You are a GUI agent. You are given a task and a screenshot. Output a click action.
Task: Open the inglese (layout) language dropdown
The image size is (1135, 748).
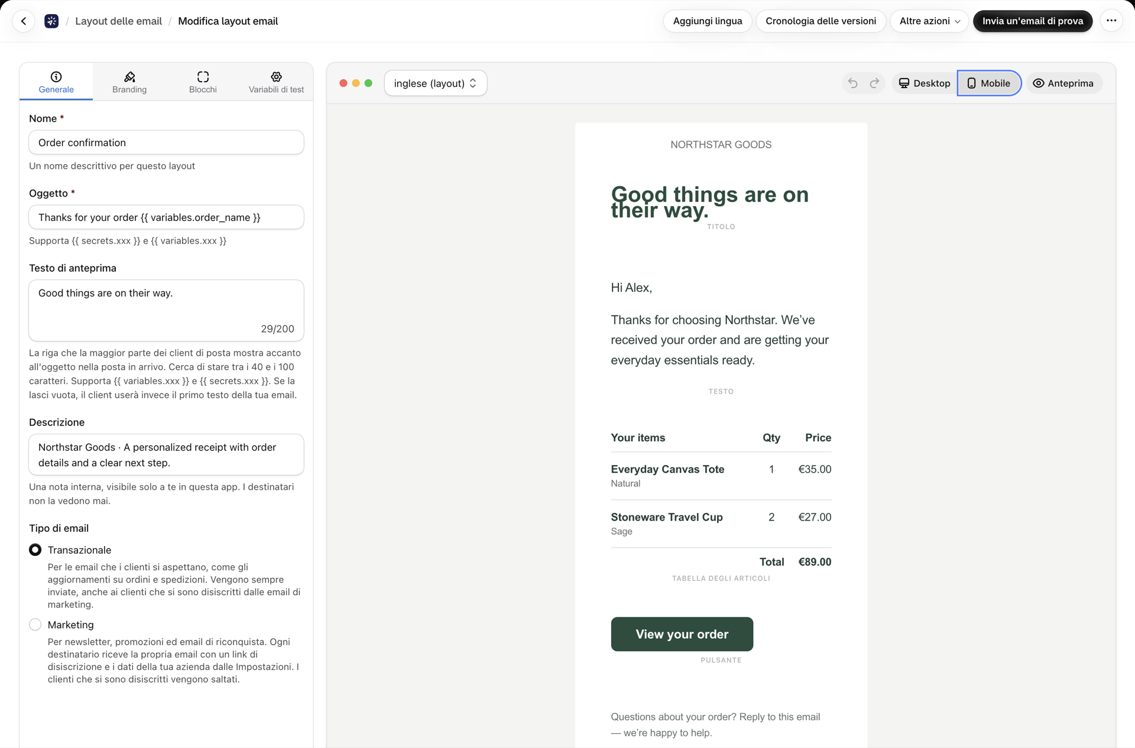pyautogui.click(x=436, y=83)
